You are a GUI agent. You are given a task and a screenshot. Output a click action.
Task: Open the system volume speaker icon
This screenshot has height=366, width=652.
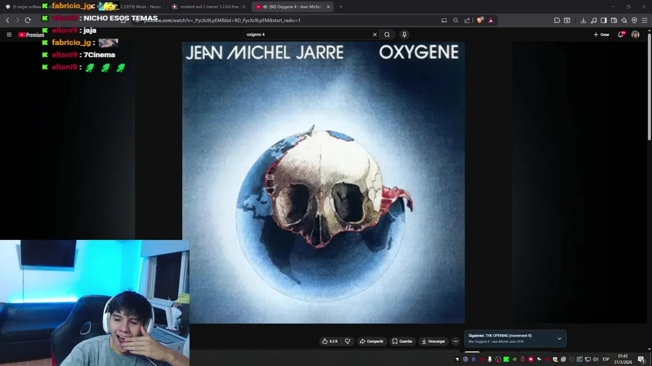(595, 359)
